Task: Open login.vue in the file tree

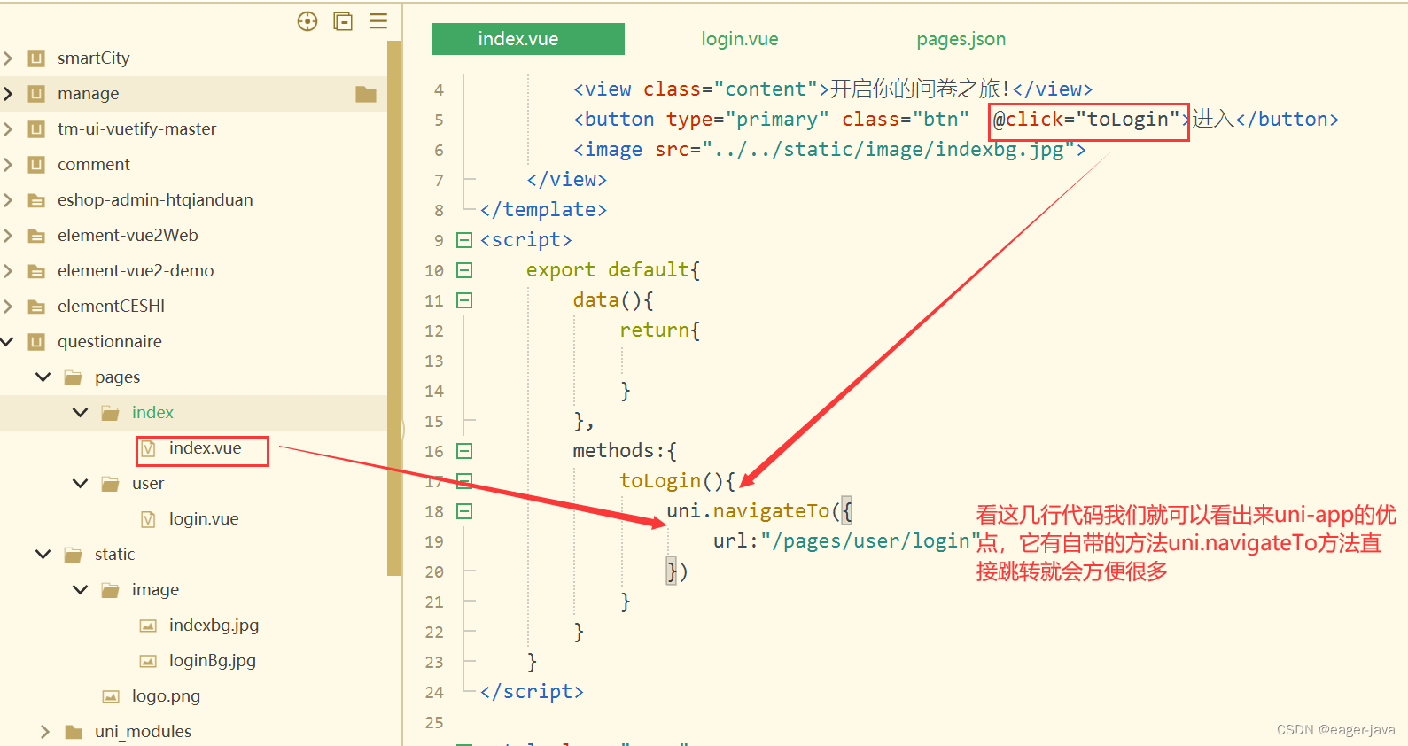Action: pos(204,519)
